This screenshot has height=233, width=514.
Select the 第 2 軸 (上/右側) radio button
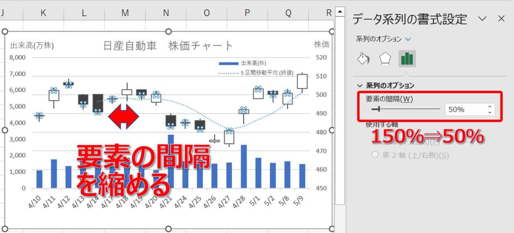point(376,155)
